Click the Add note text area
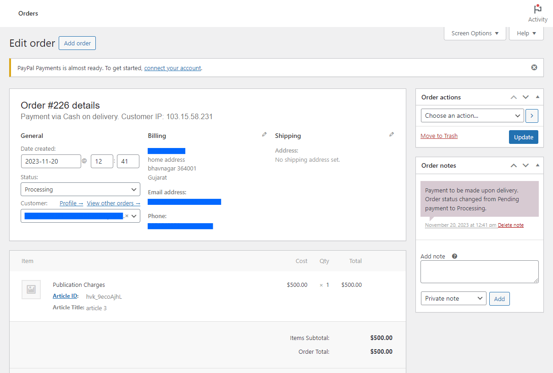This screenshot has height=373, width=553. tap(479, 271)
